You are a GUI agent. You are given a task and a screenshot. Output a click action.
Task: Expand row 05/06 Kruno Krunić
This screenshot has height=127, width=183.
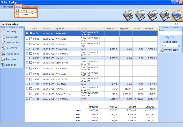pos(27,53)
